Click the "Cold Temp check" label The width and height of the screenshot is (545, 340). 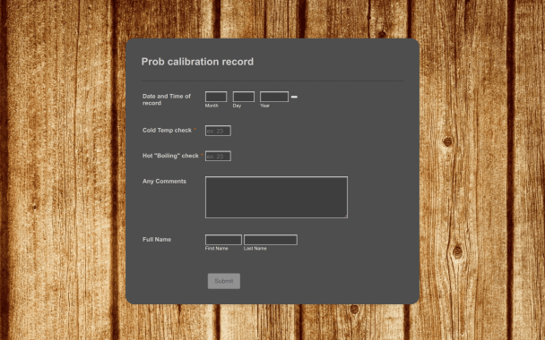point(167,130)
